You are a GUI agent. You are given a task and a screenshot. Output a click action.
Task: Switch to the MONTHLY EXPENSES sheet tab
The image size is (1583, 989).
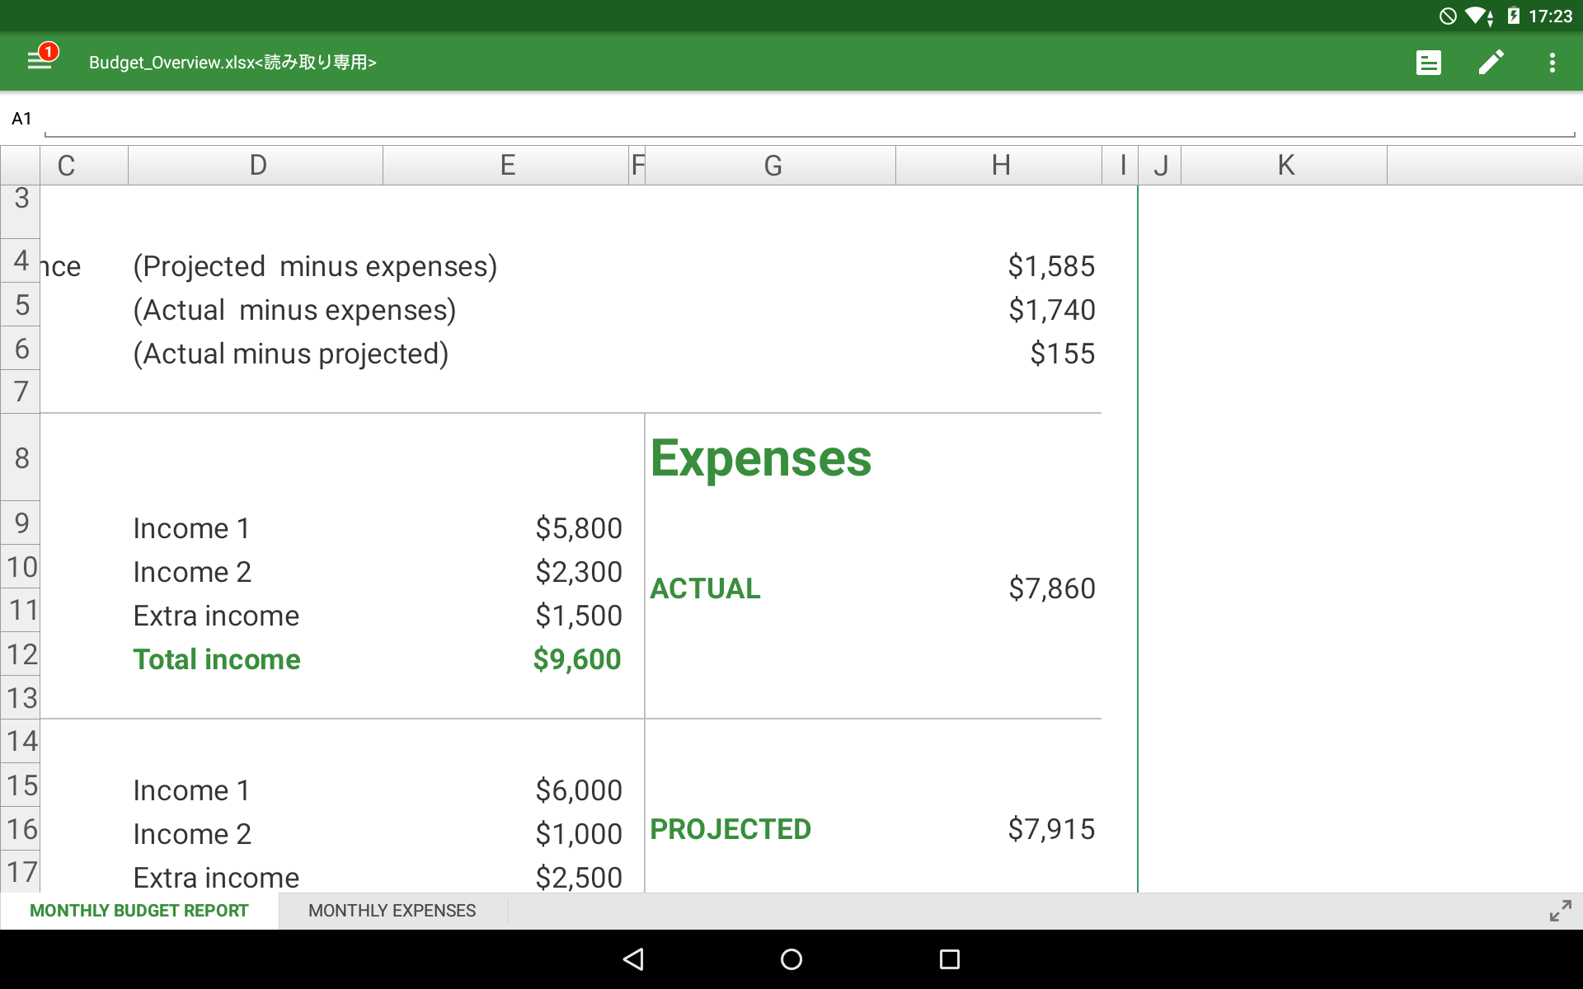coord(392,911)
